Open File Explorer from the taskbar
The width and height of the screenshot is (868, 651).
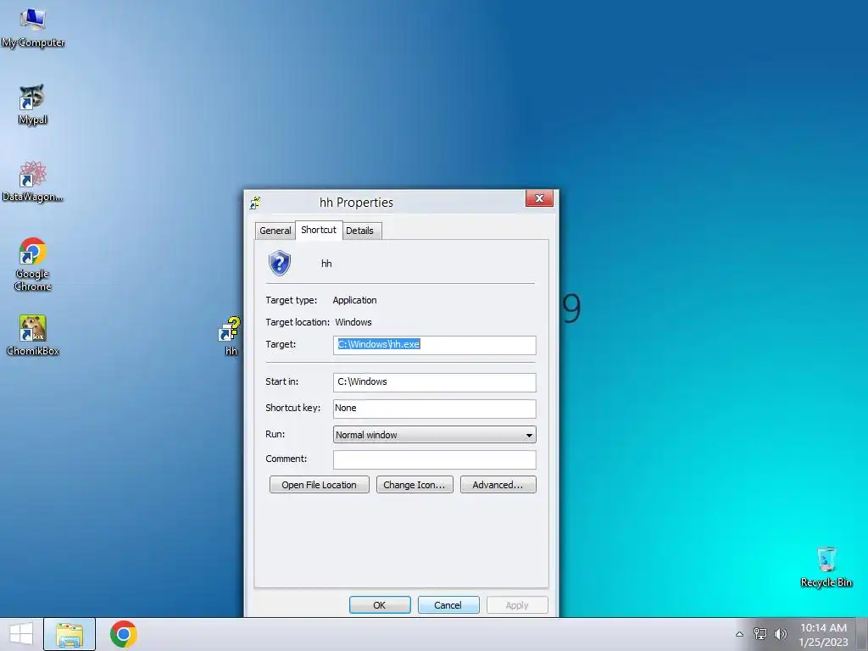click(x=70, y=634)
